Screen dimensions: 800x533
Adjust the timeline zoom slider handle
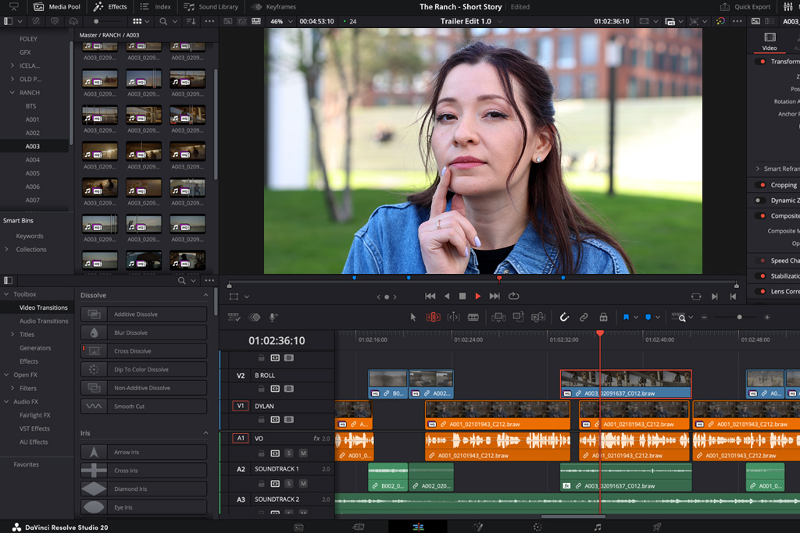(x=739, y=317)
